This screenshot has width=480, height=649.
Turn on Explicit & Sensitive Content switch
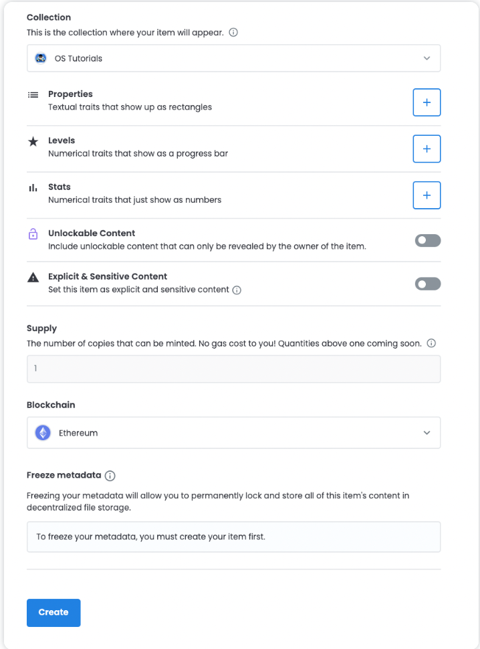click(428, 284)
